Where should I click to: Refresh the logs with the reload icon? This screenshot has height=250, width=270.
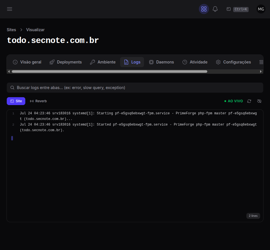(x=249, y=101)
